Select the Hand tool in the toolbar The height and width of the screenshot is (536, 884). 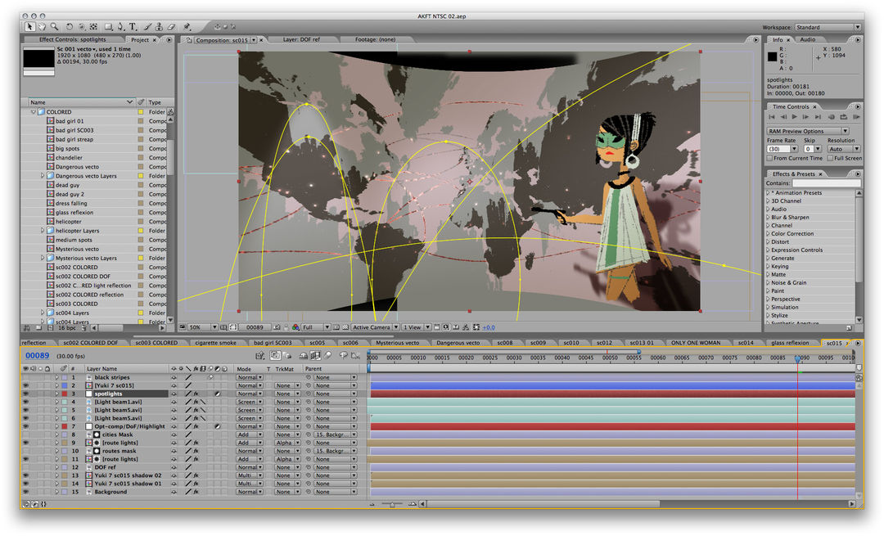point(42,27)
